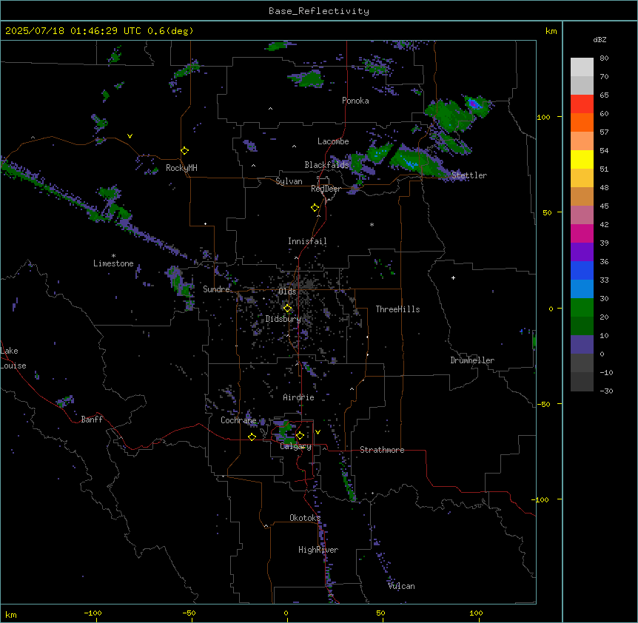Image resolution: width=638 pixels, height=623 pixels.
Task: Click the Strathmore label
Action: [x=382, y=450]
